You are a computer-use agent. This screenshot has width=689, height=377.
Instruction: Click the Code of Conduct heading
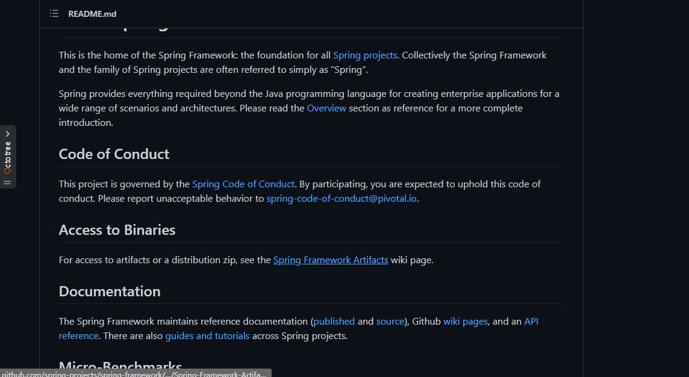tap(114, 154)
